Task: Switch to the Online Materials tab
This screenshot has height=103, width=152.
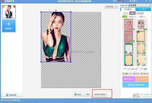Action: [x=128, y=9]
